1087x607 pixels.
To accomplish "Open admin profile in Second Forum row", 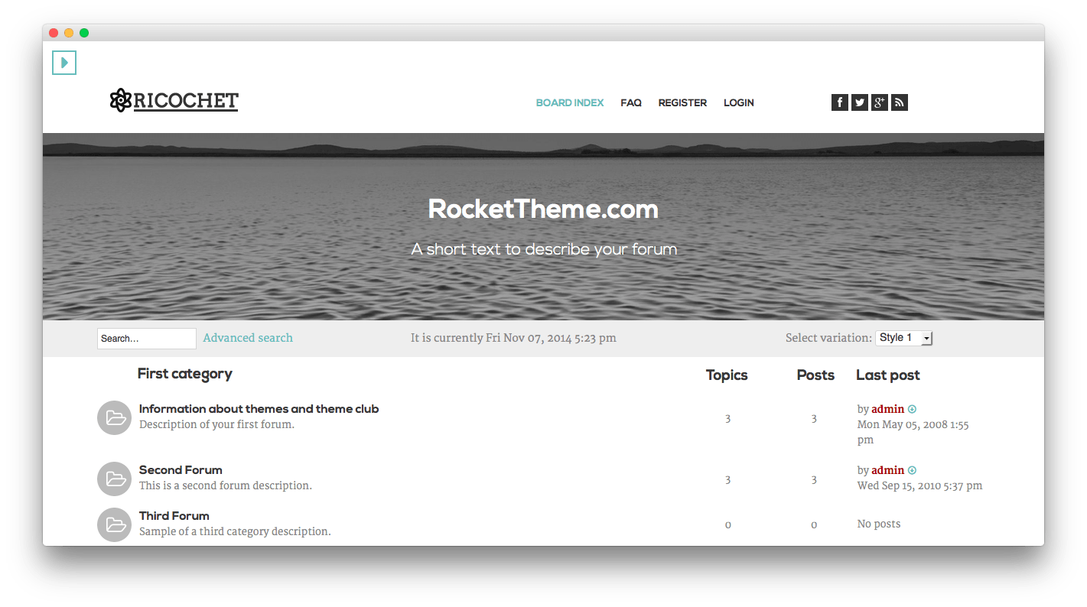I will (888, 470).
